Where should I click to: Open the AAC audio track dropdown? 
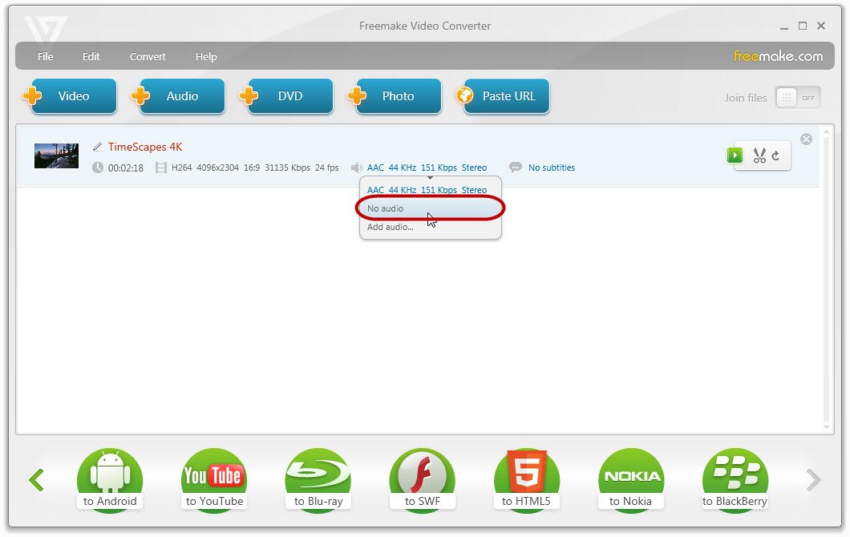click(426, 168)
